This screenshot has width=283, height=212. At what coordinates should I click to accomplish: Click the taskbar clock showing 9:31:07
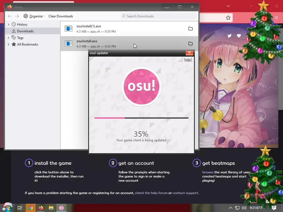point(257,208)
